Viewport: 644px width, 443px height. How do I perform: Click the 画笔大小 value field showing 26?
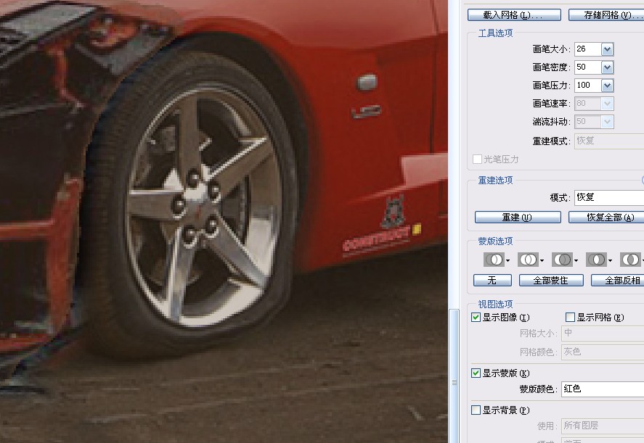point(588,49)
